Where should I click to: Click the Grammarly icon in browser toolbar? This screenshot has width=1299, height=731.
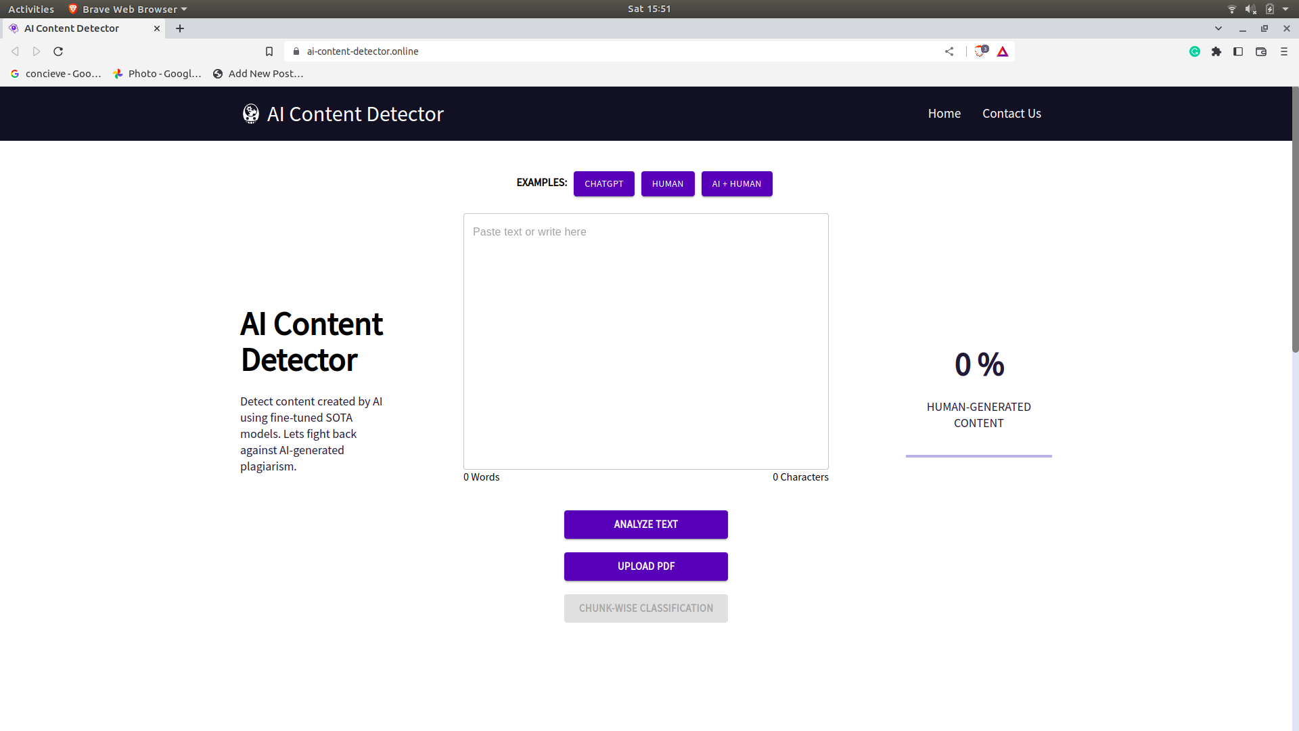pyautogui.click(x=1195, y=51)
